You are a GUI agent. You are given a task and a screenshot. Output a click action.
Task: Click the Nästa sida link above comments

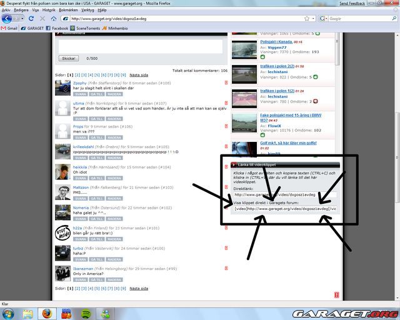point(139,74)
